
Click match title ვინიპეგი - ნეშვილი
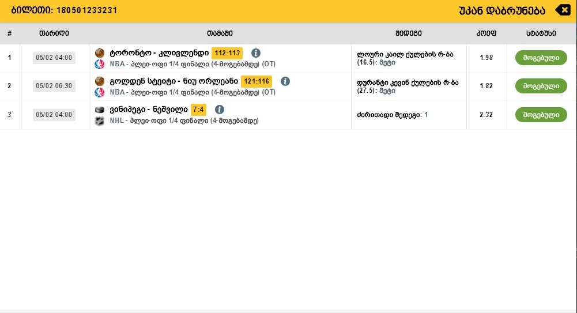click(x=149, y=110)
